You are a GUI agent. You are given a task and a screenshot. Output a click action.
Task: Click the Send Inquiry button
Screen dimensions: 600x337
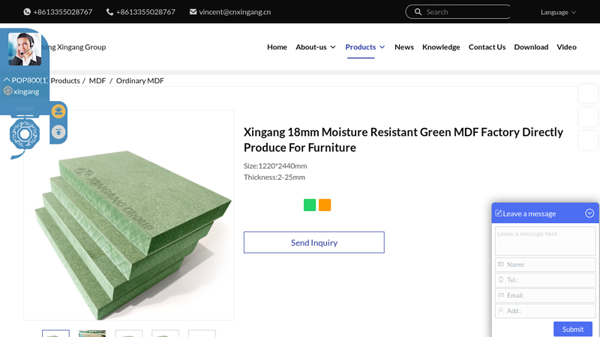(314, 242)
